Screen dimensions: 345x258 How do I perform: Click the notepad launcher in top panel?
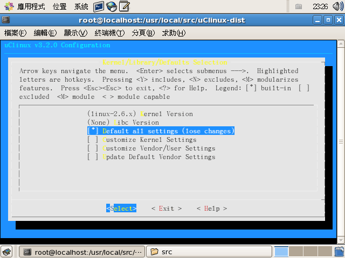click(124, 6)
